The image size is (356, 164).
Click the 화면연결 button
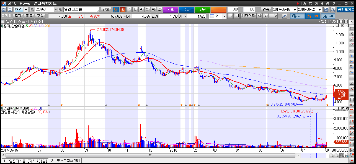tap(248, 16)
